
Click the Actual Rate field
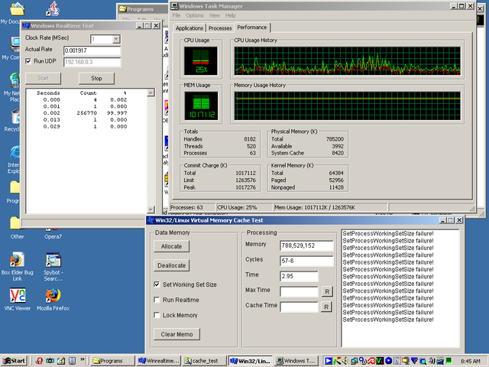coord(92,50)
